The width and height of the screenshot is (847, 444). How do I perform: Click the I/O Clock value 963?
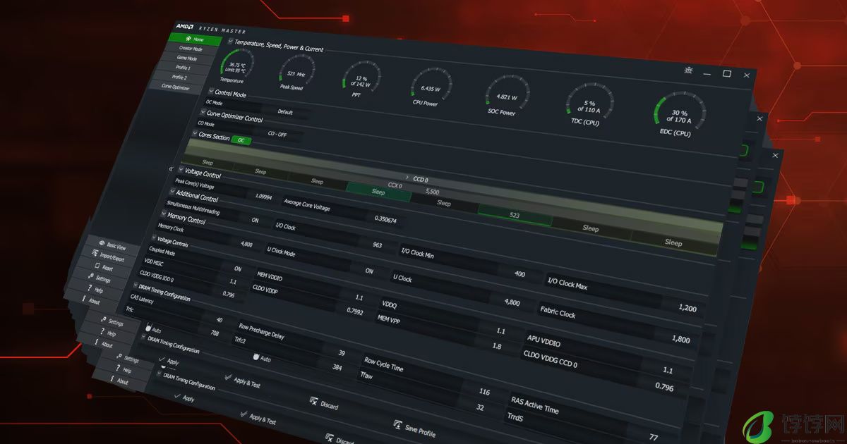pyautogui.click(x=377, y=245)
